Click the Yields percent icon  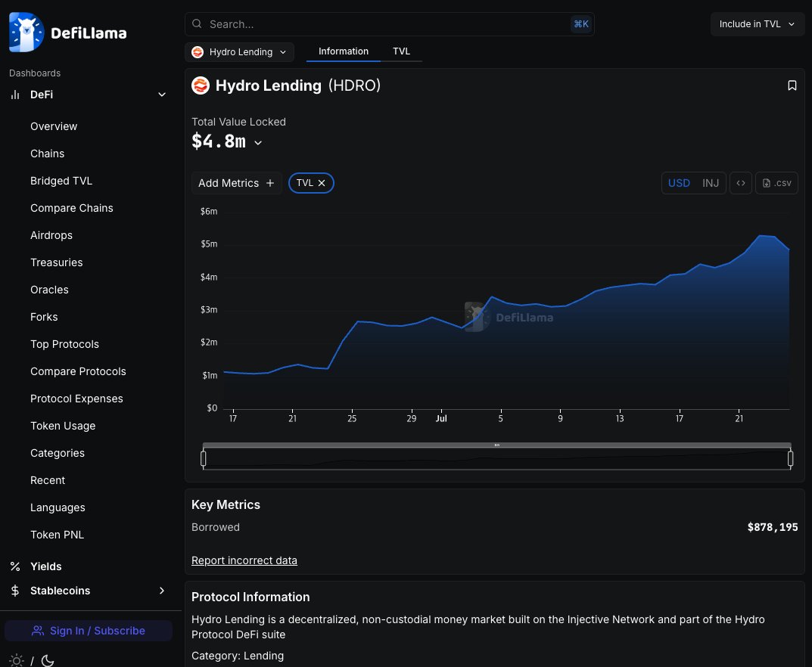(x=15, y=566)
